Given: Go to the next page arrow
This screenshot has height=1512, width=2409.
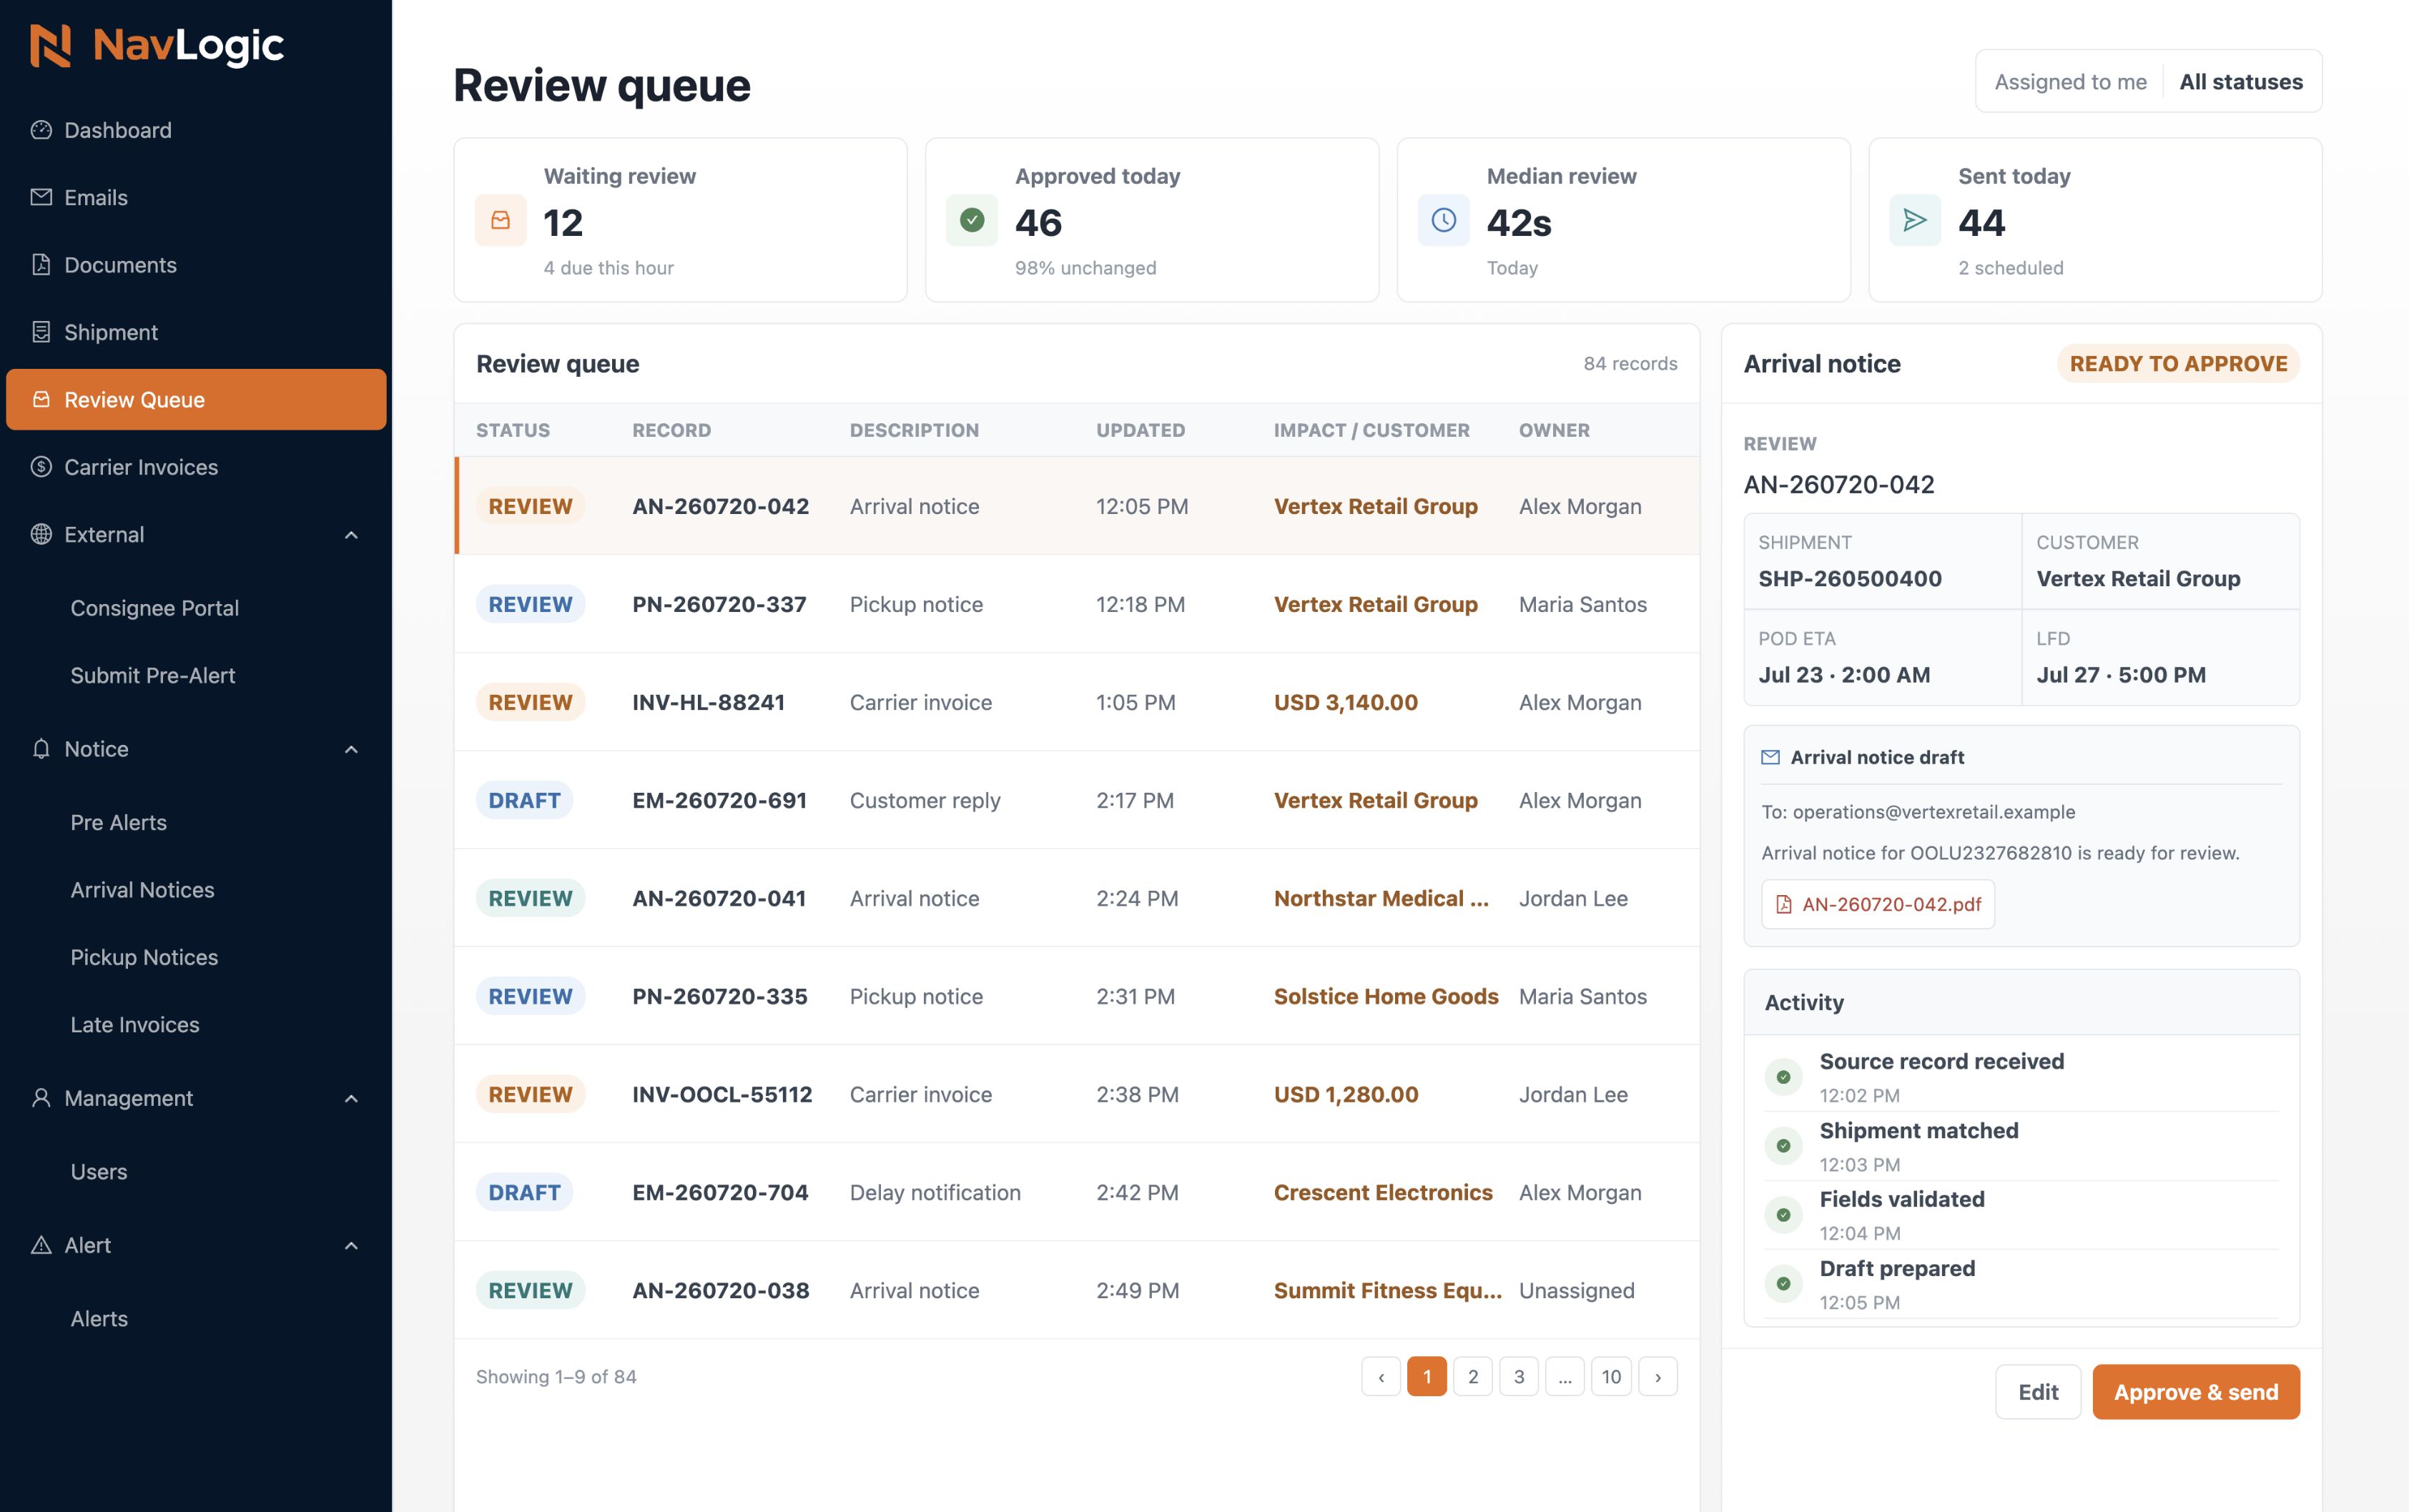Looking at the screenshot, I should click(1657, 1376).
